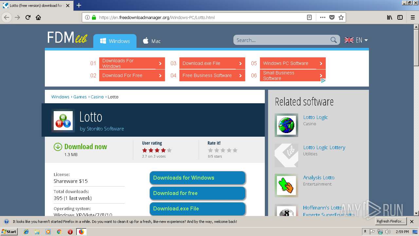The image size is (419, 236).
Task: Click the FDMlib logo
Action: pos(67,38)
